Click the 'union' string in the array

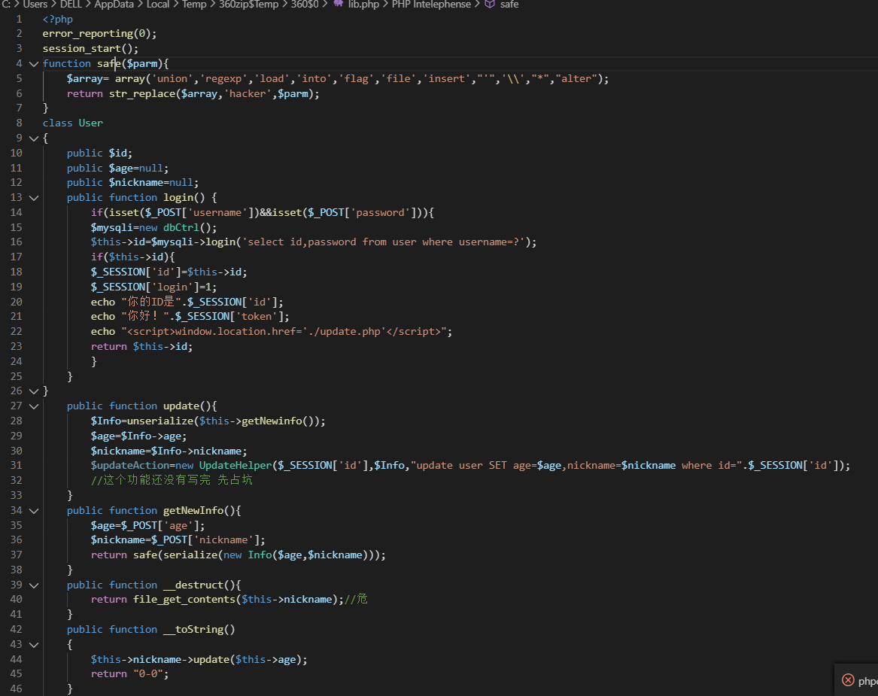pos(172,78)
